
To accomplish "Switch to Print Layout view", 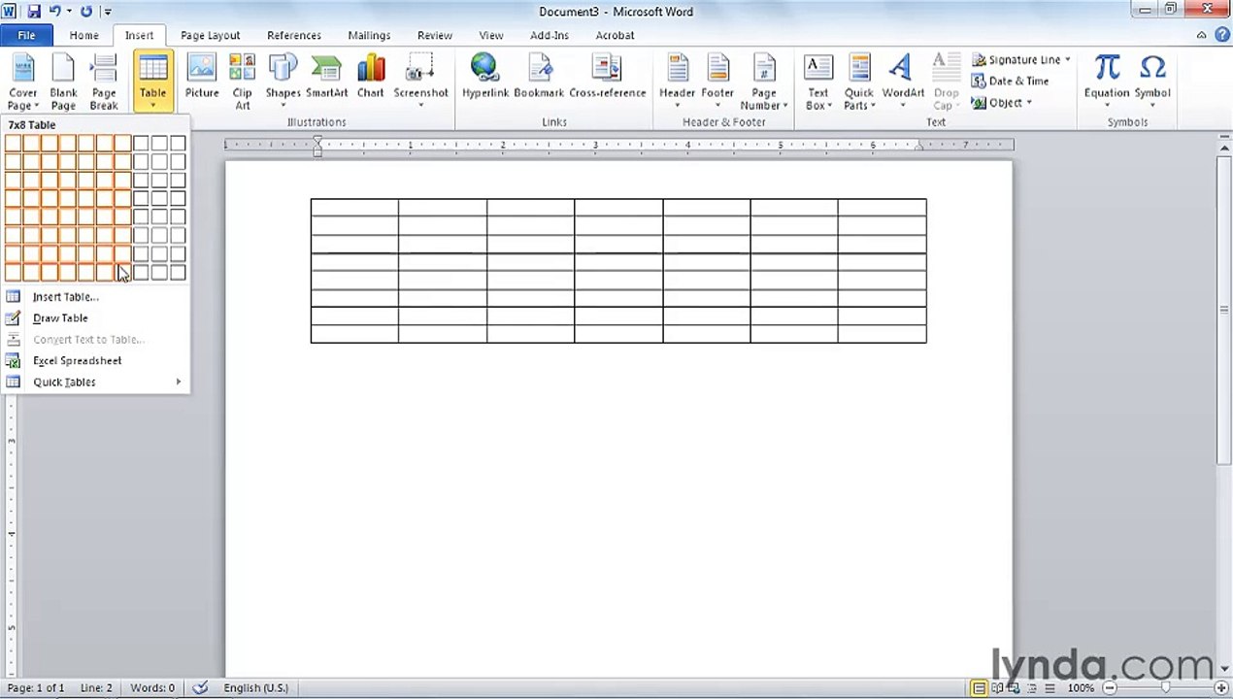I will [x=980, y=688].
